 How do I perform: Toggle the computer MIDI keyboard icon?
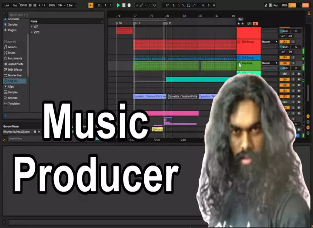coord(270,5)
